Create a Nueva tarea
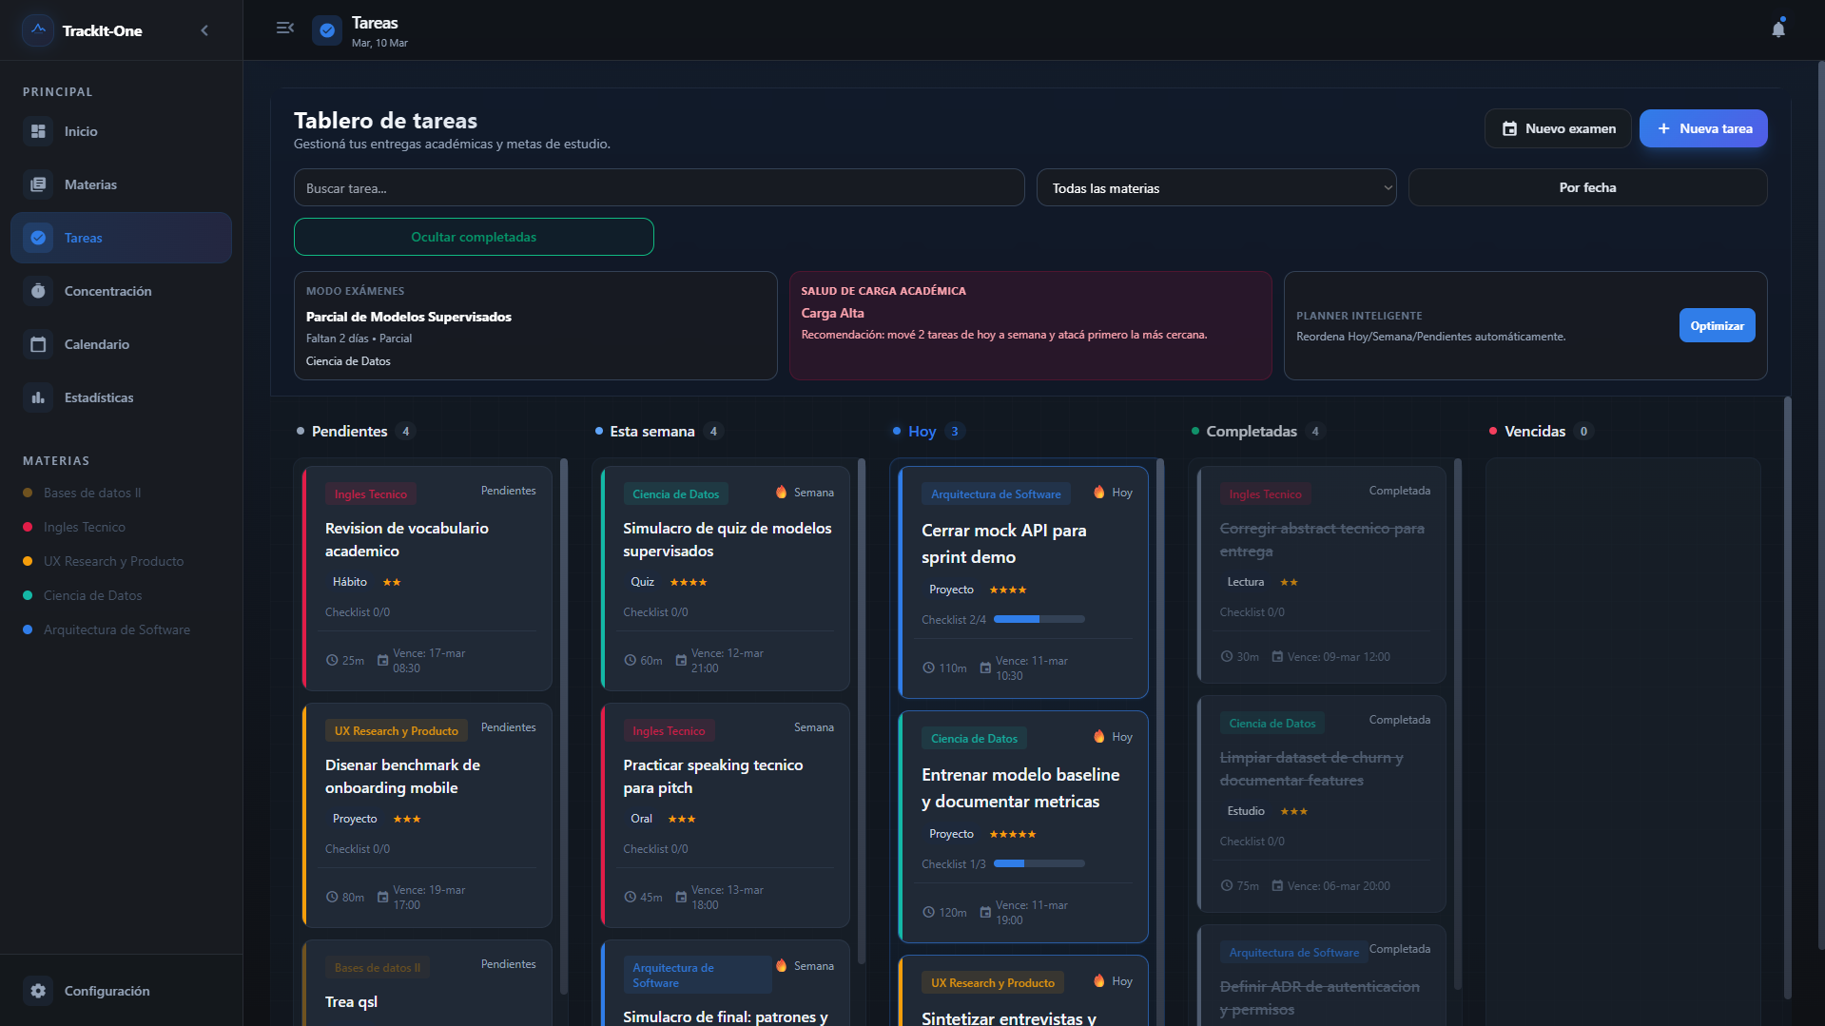The width and height of the screenshot is (1825, 1026). [1703, 128]
